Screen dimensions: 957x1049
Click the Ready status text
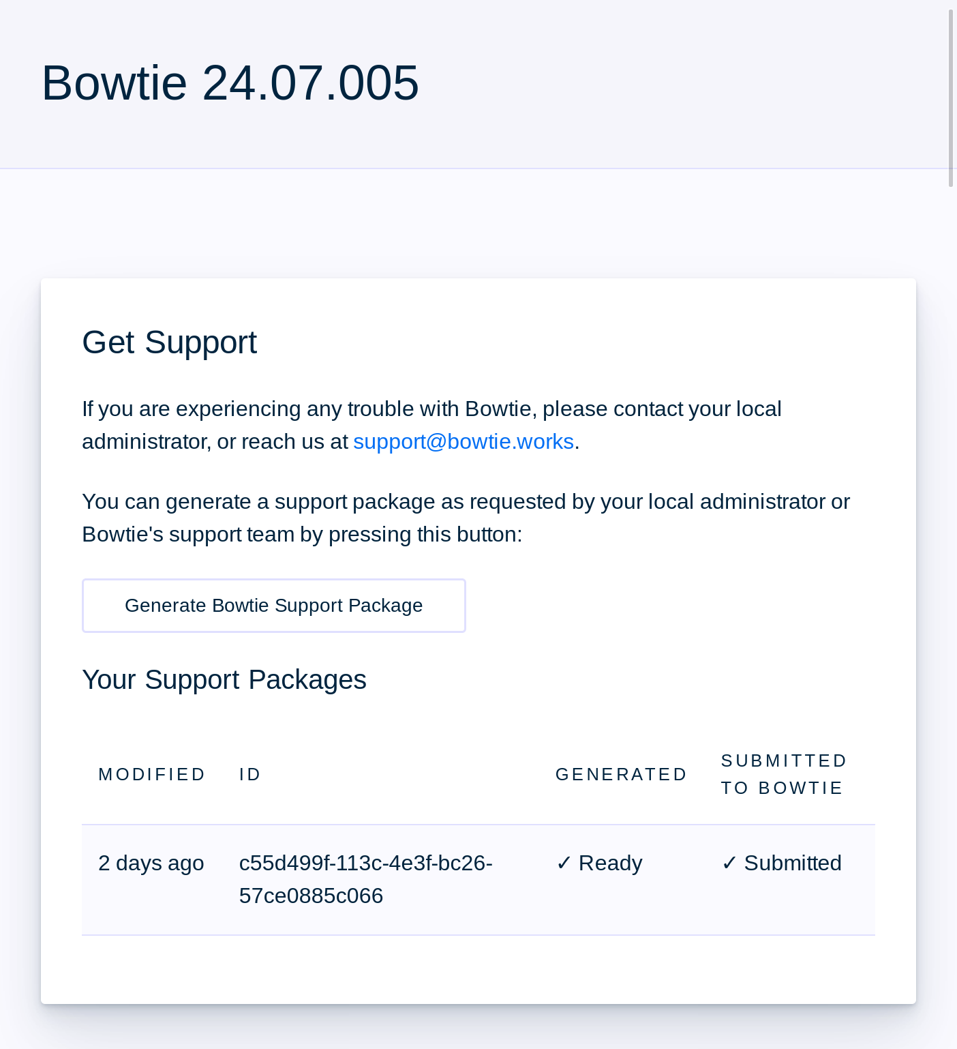[x=611, y=863]
